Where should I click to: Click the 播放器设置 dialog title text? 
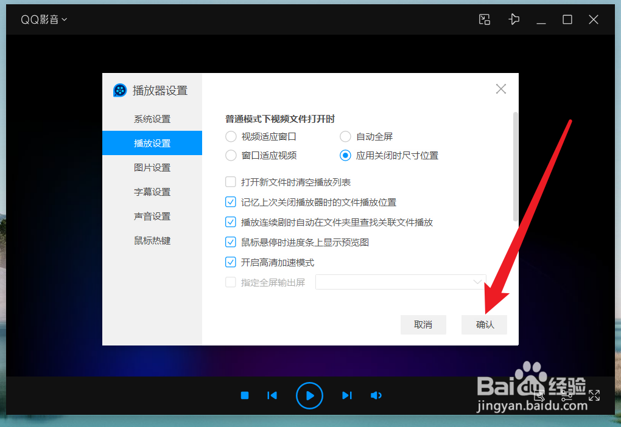160,91
